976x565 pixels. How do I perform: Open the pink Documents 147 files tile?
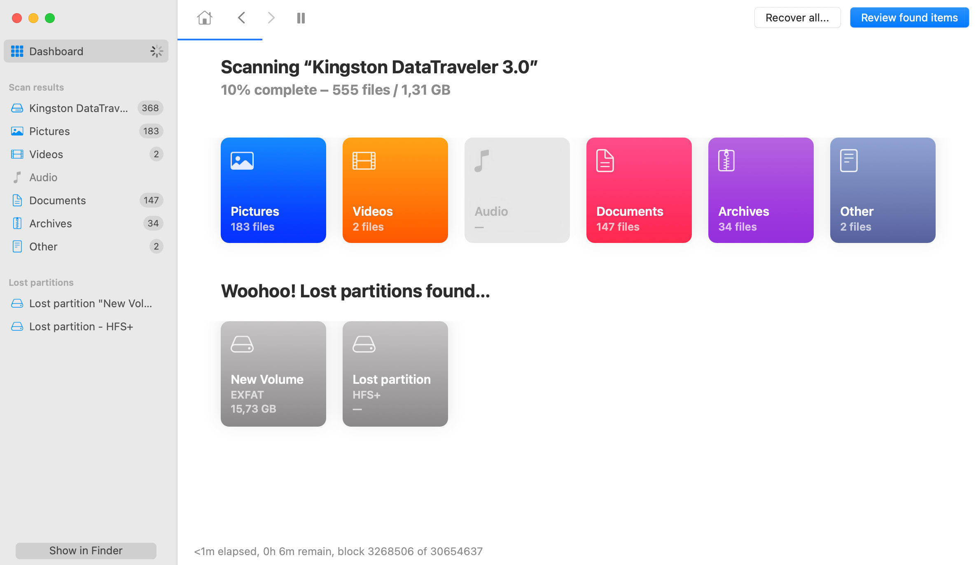[639, 190]
